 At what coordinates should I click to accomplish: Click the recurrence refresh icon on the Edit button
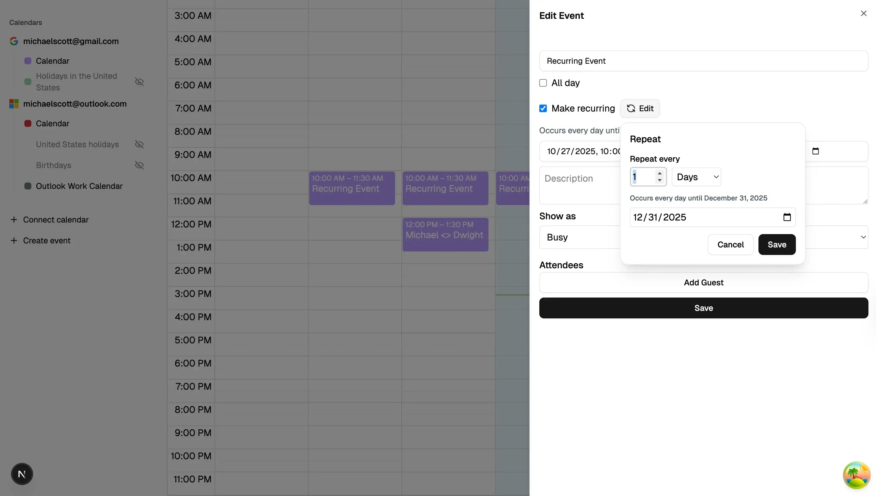coord(631,108)
